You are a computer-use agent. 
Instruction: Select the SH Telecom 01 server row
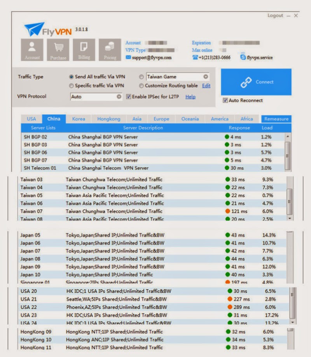point(153,168)
